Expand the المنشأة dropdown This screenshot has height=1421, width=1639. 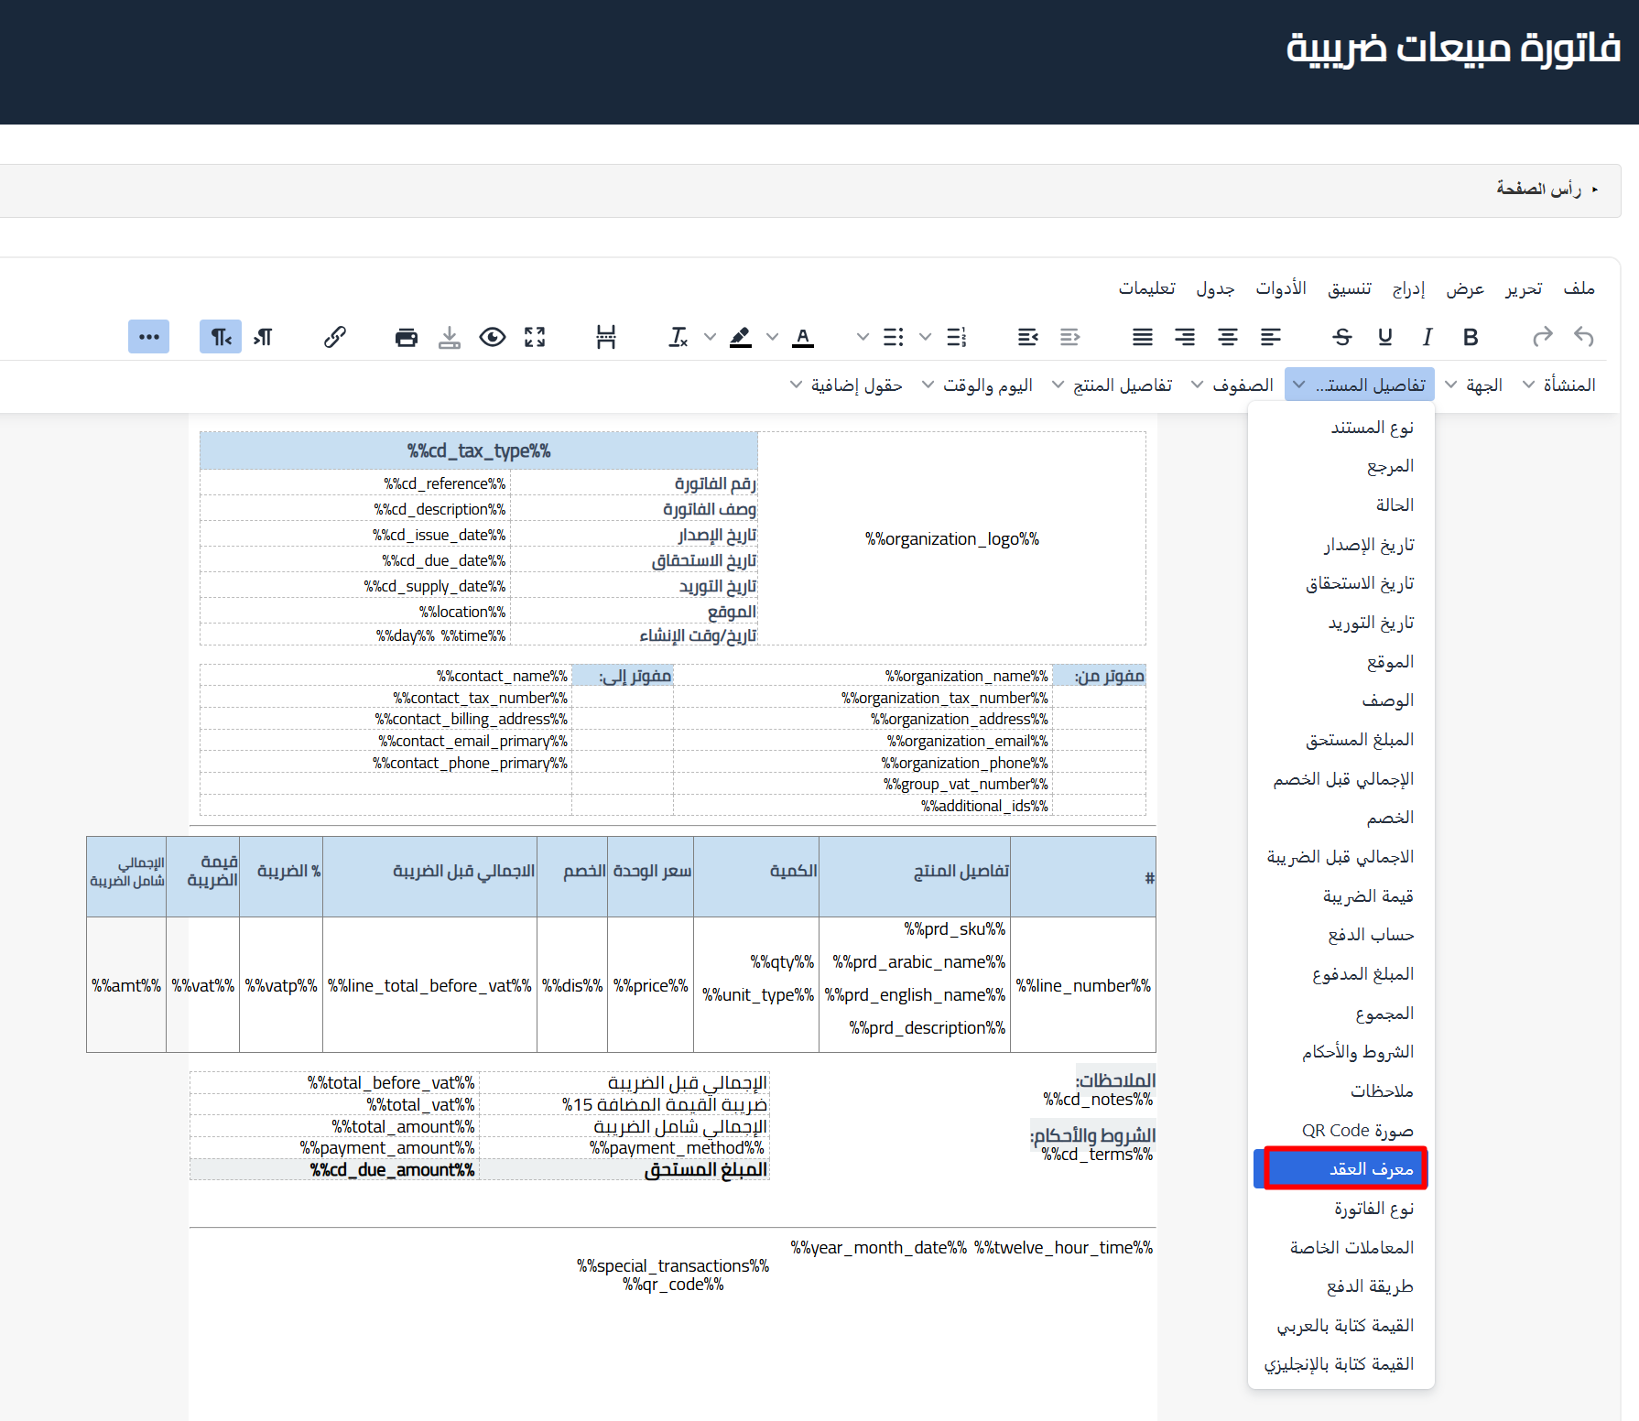tap(1559, 385)
